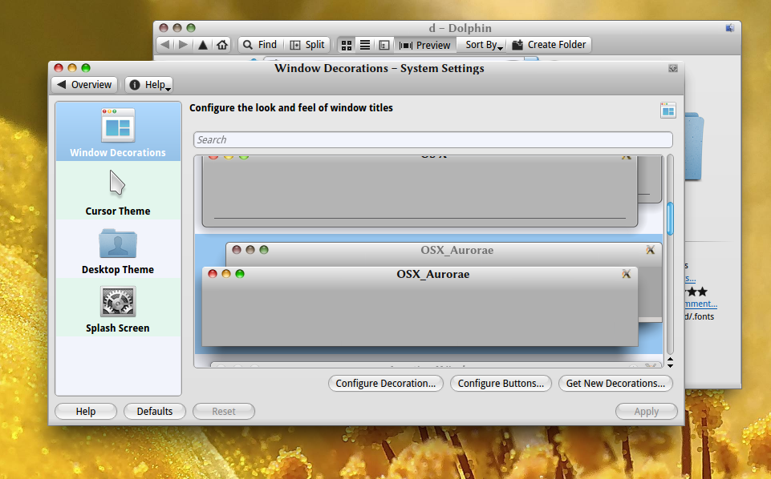Open Splash Screen settings
Screen dimensions: 771x479
[x=118, y=308]
